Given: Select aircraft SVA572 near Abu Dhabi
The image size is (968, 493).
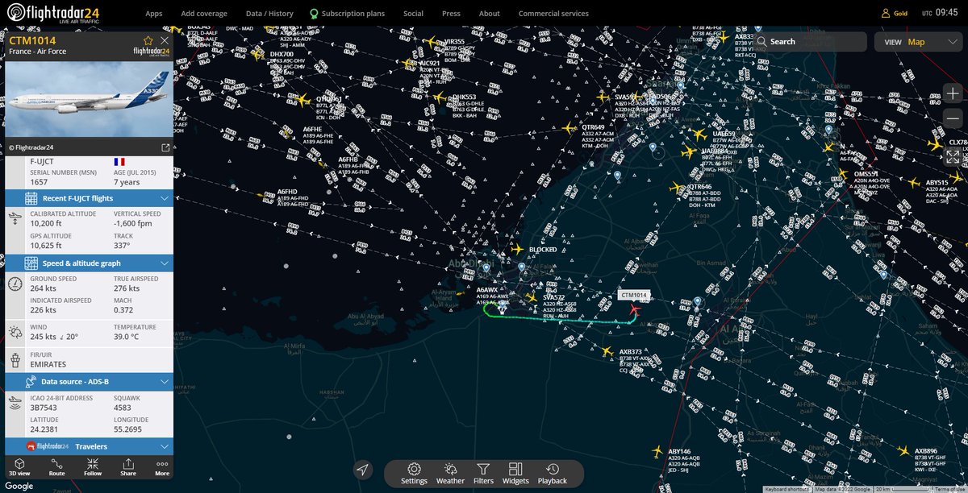Looking at the screenshot, I should click(x=531, y=297).
